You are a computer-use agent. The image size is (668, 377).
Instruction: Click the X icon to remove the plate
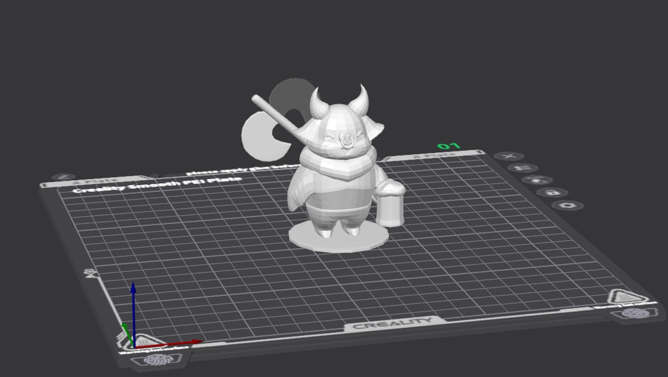click(x=509, y=157)
